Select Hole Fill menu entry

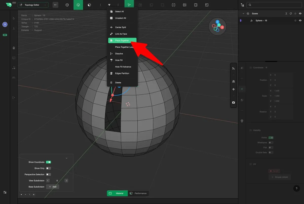119,60
